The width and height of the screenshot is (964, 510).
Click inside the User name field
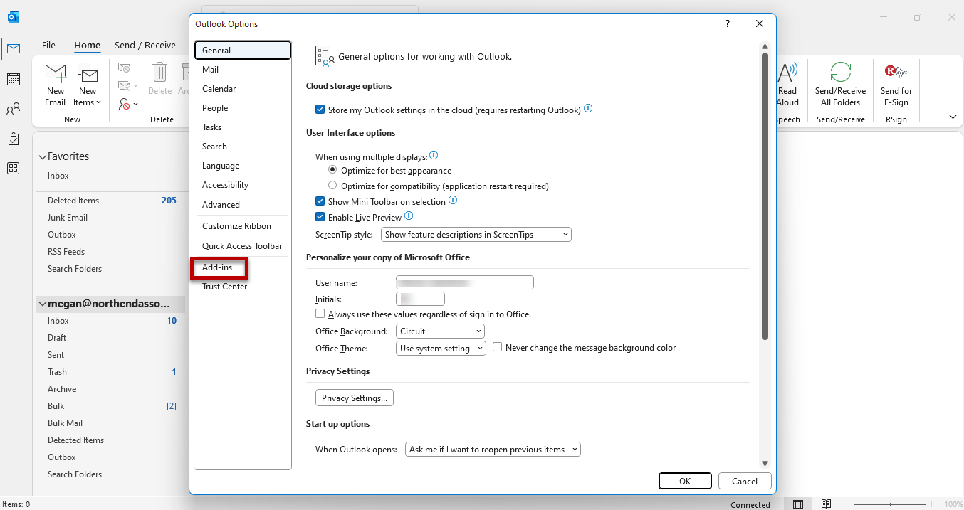tap(464, 282)
